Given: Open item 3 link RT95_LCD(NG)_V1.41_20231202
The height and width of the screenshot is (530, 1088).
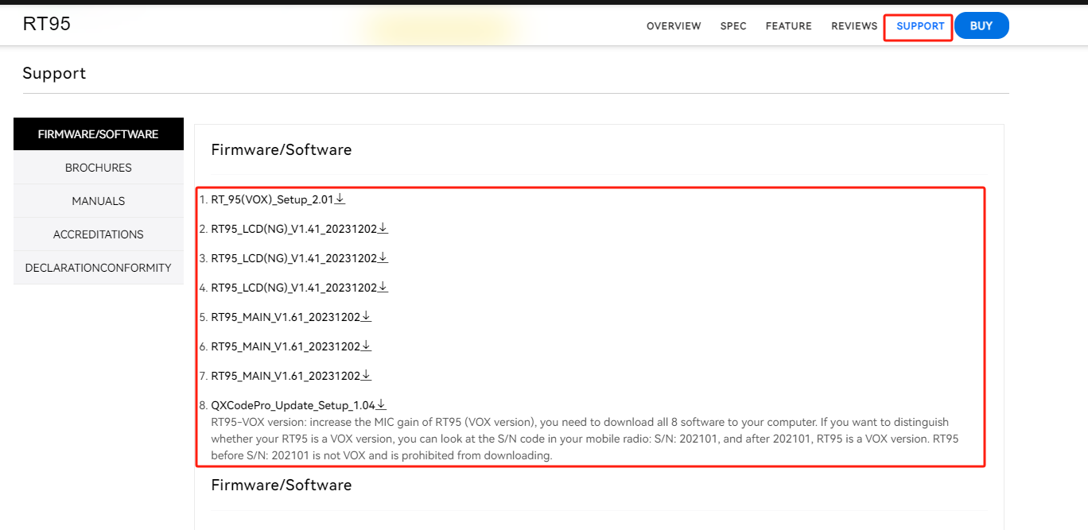Looking at the screenshot, I should (x=293, y=259).
